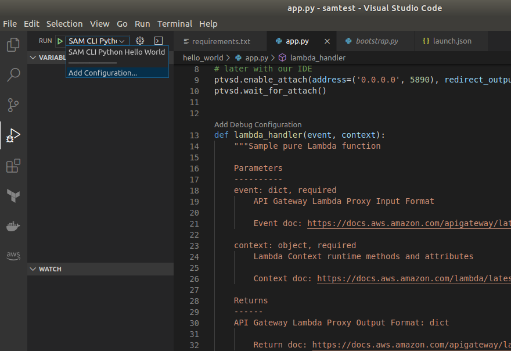Image resolution: width=511 pixels, height=351 pixels.
Task: Close the app.py tab
Action: click(x=327, y=41)
